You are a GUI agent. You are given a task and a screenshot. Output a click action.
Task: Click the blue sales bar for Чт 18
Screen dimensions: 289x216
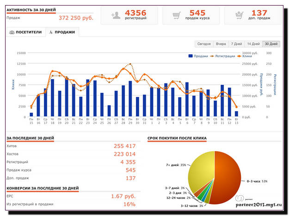click(x=52, y=98)
